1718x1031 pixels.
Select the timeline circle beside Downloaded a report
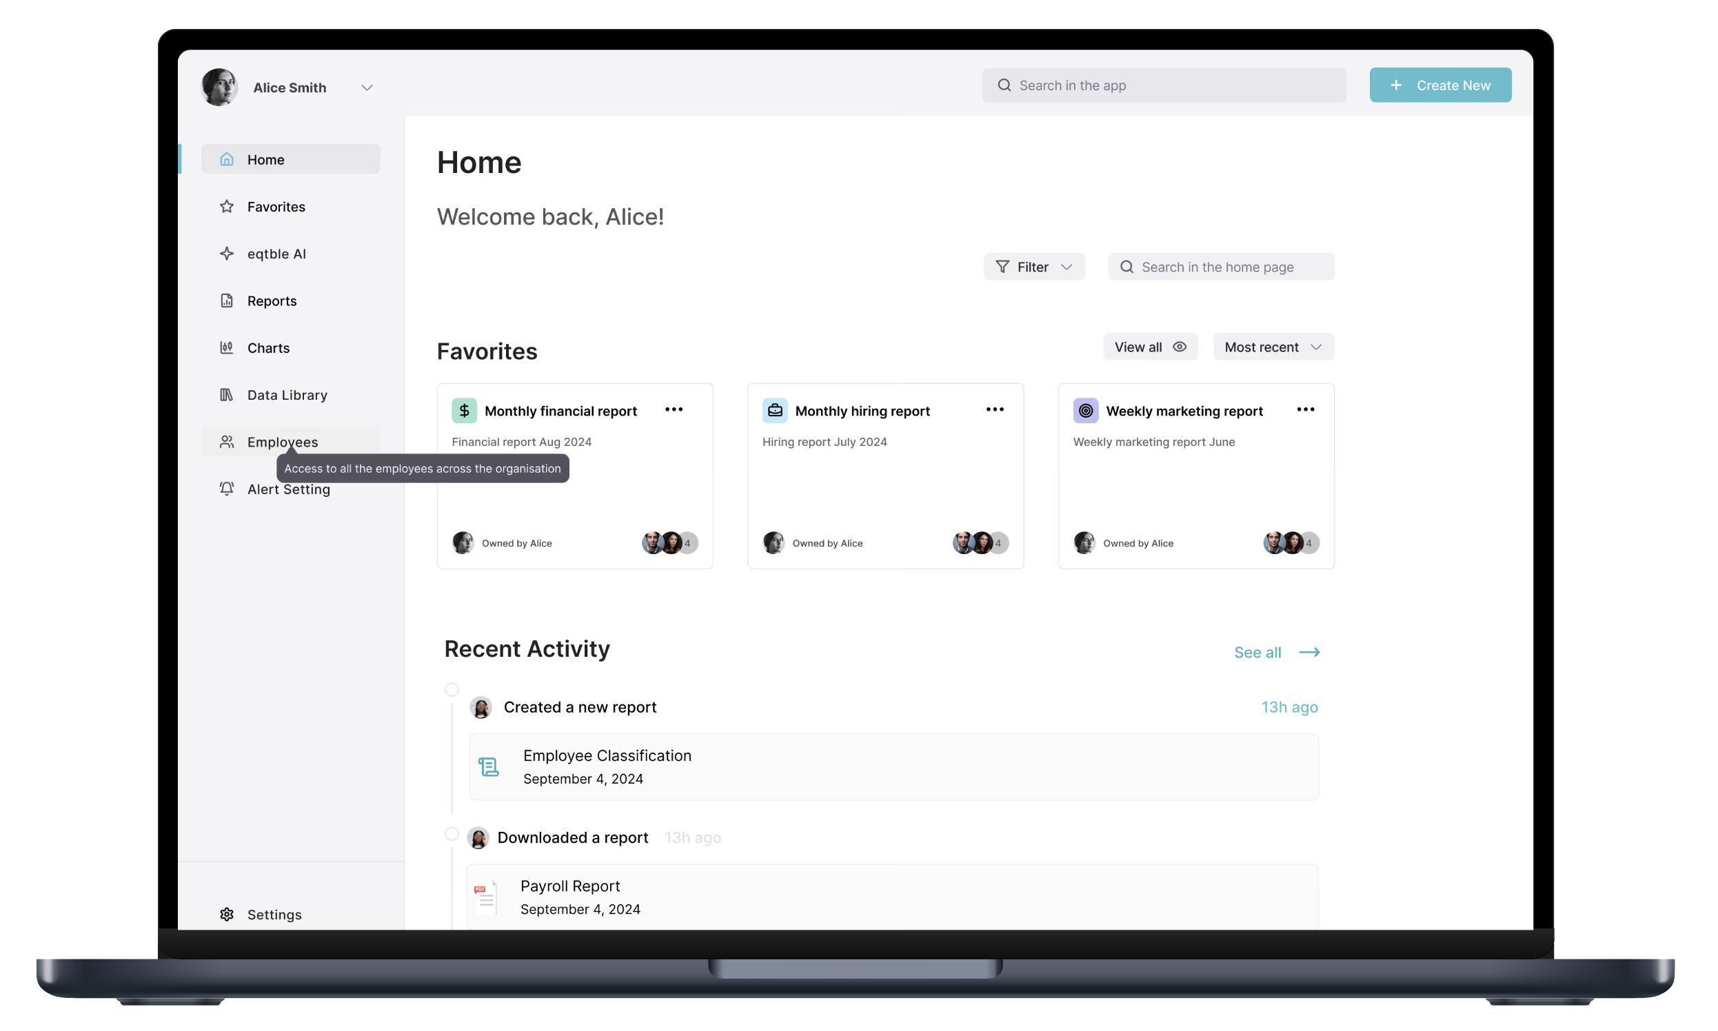point(452,834)
